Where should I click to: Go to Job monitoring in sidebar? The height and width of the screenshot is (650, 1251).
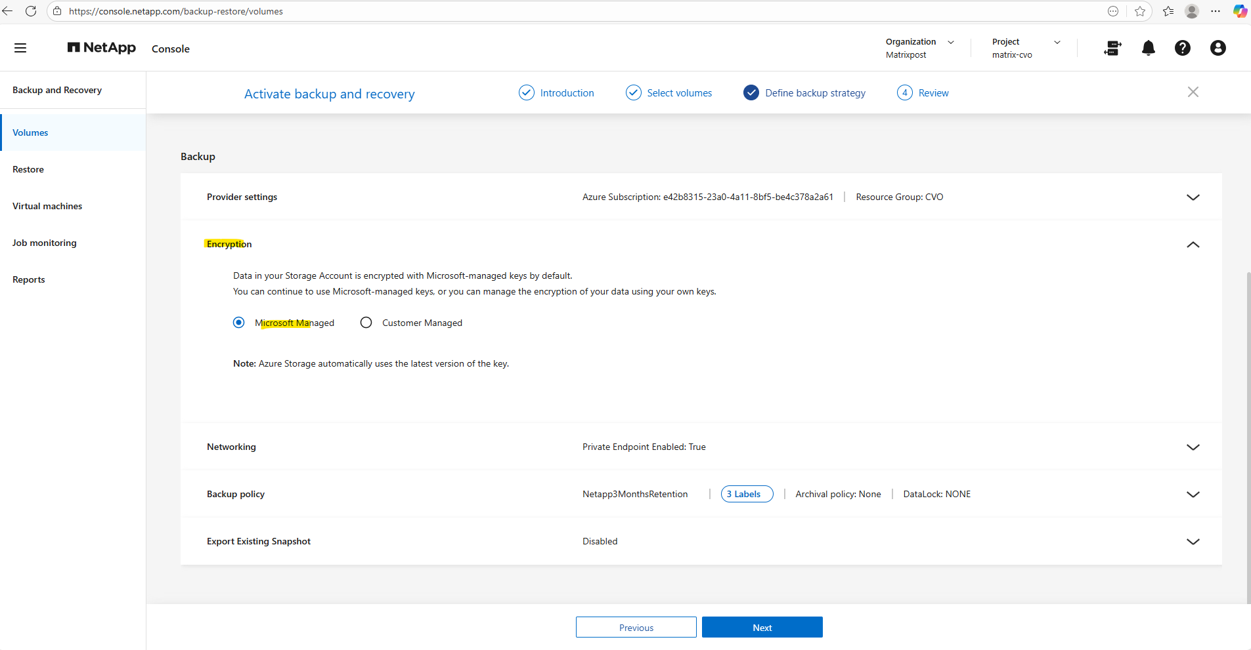(45, 243)
